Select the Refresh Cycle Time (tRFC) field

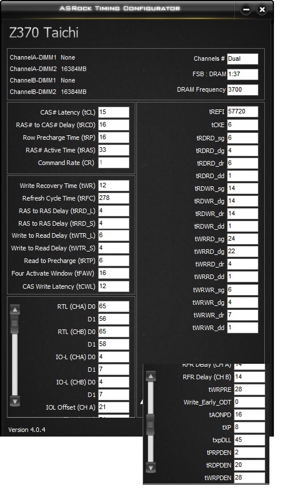[x=113, y=198]
